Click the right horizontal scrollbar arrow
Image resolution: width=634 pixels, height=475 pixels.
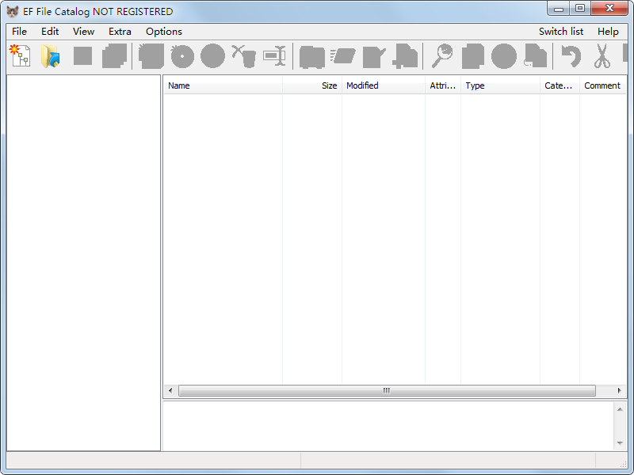point(620,390)
